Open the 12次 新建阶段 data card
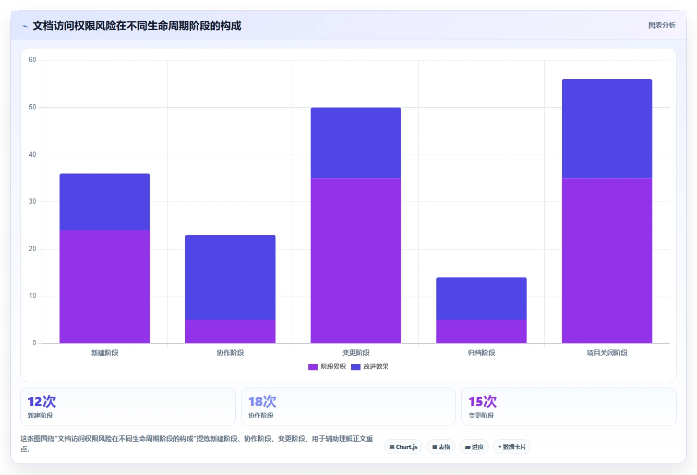Image resolution: width=697 pixels, height=475 pixels. click(x=128, y=407)
